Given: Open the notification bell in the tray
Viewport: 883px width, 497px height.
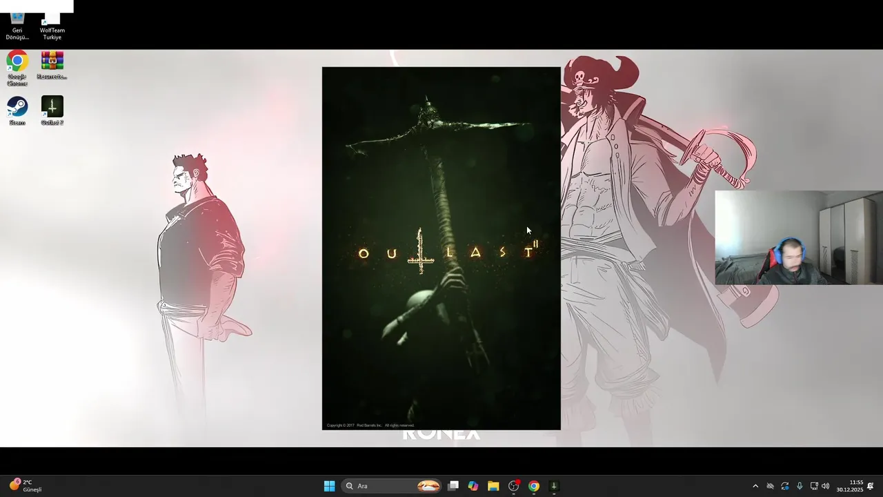Looking at the screenshot, I should coord(871,486).
